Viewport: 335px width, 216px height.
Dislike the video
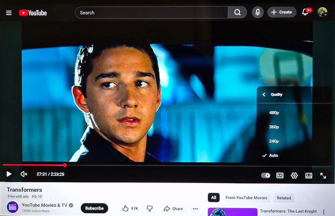pyautogui.click(x=150, y=208)
